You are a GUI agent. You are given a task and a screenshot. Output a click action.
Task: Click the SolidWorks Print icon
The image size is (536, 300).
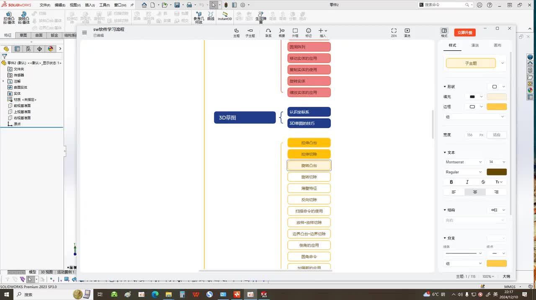coord(189,5)
